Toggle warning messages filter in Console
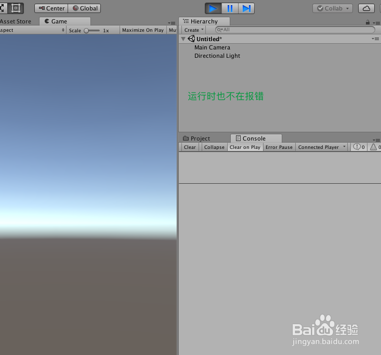Viewport: 381px width, 355px height. click(x=374, y=147)
